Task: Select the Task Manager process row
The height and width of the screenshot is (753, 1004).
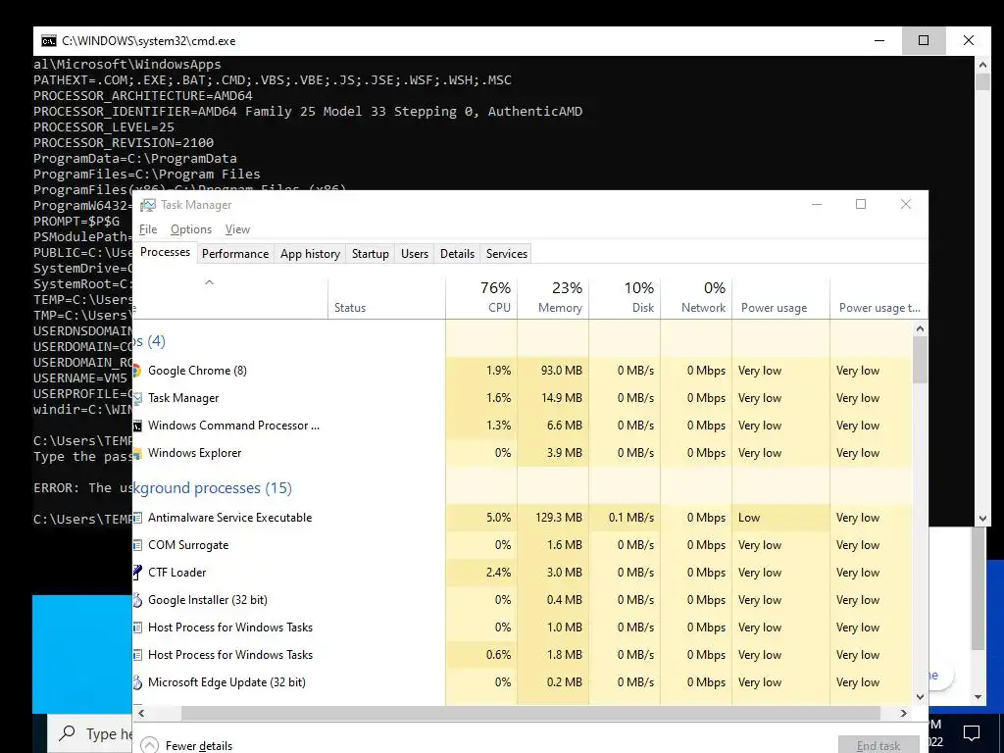Action: point(523,398)
